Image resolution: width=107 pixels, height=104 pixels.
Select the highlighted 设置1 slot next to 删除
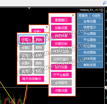coord(26,40)
